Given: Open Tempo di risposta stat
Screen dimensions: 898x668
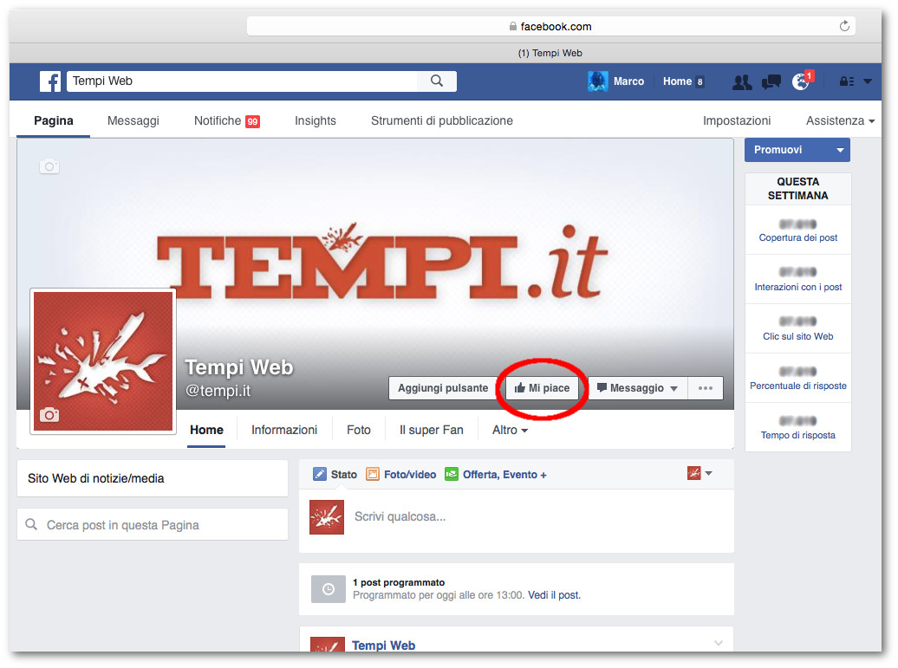Looking at the screenshot, I should [797, 435].
